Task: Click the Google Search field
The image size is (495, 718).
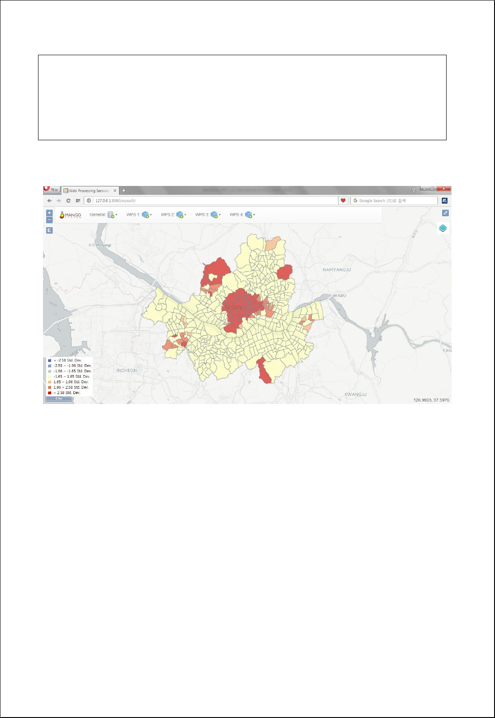Action: pos(394,200)
